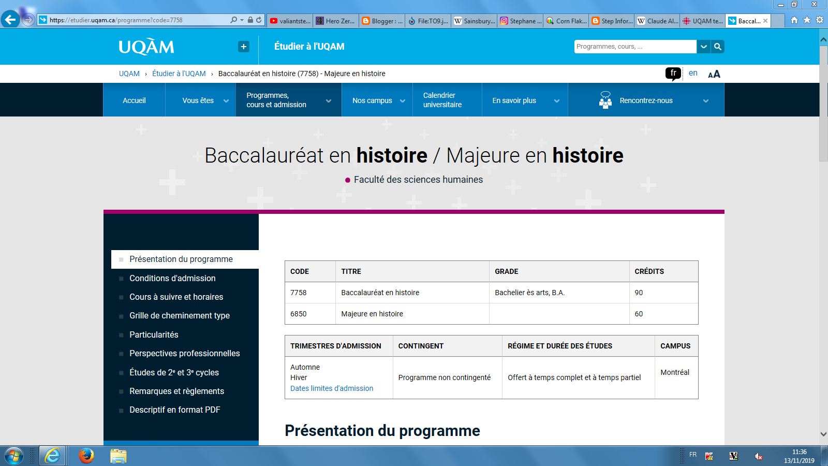Screen dimensions: 828x466
Task: Expand the Rencontrez-nous chevron
Action: click(x=706, y=101)
